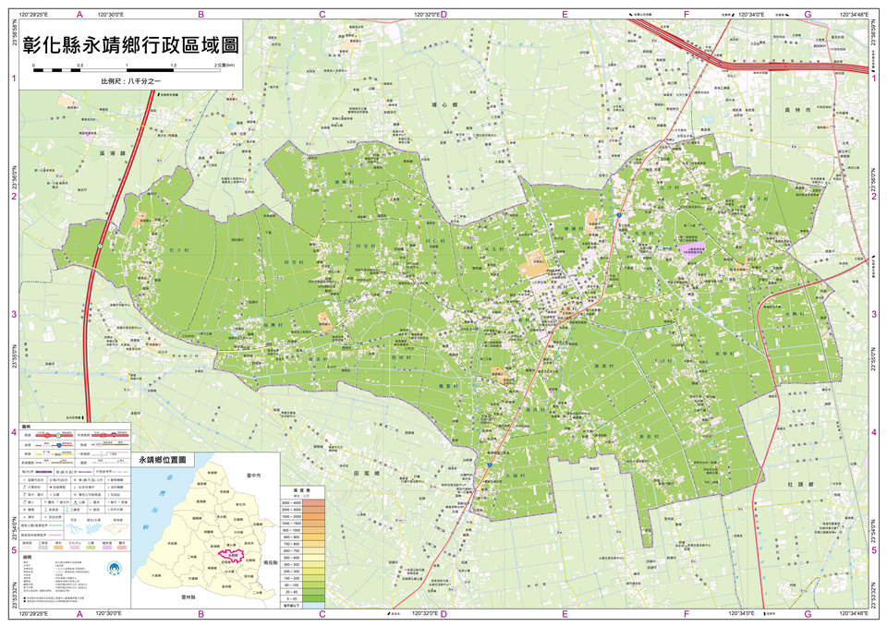Select the 醫院 red swatch in the legend
This screenshot has height=627, width=887.
[x=123, y=548]
